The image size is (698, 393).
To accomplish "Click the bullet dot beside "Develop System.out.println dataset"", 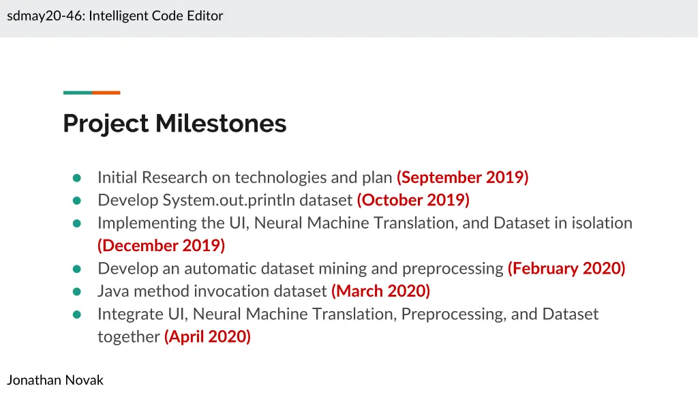I will click(x=77, y=201).
